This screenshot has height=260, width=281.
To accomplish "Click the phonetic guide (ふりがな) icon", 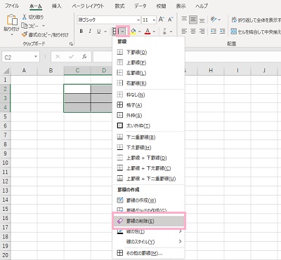I will [164, 32].
